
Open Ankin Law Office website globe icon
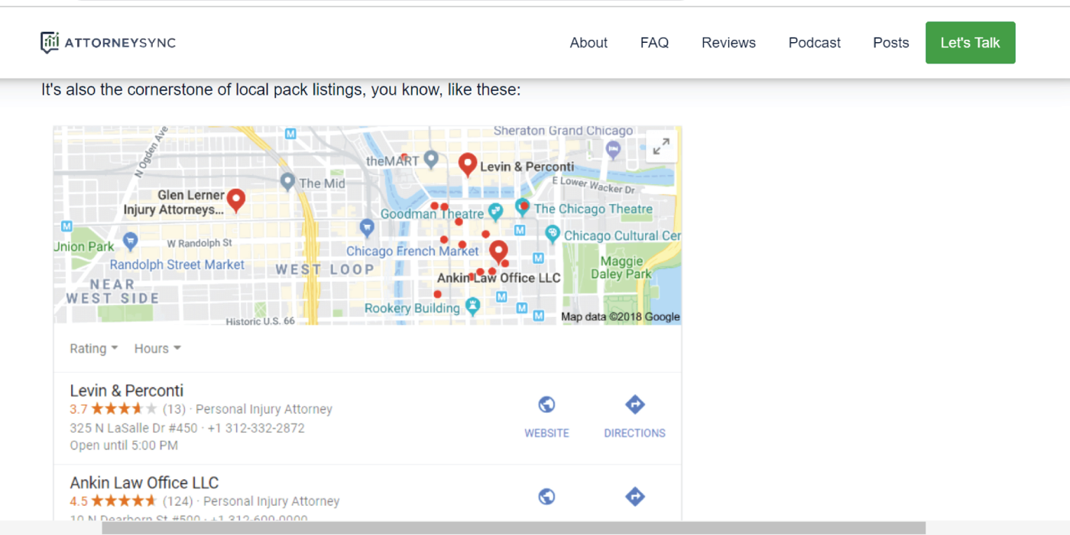546,497
